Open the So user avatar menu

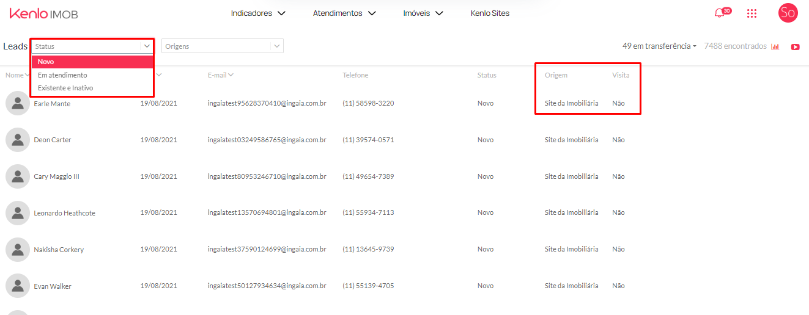(788, 13)
